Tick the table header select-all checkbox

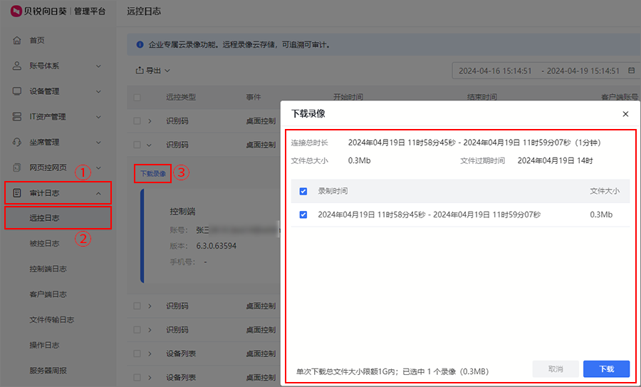click(x=137, y=97)
